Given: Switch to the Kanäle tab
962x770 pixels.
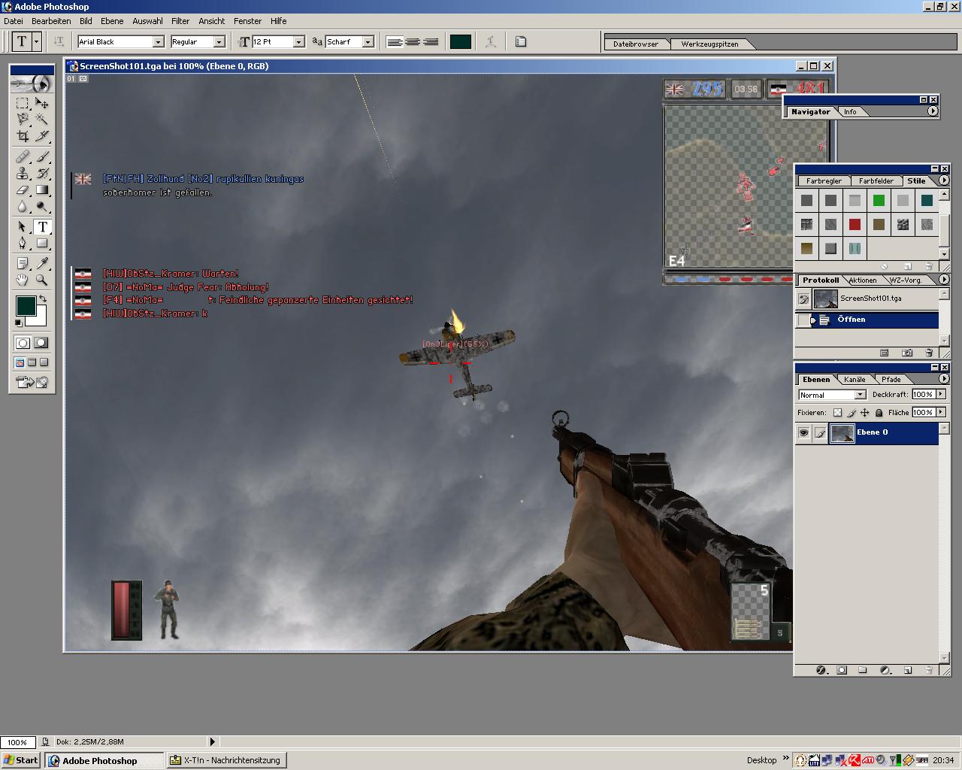Looking at the screenshot, I should tap(855, 380).
